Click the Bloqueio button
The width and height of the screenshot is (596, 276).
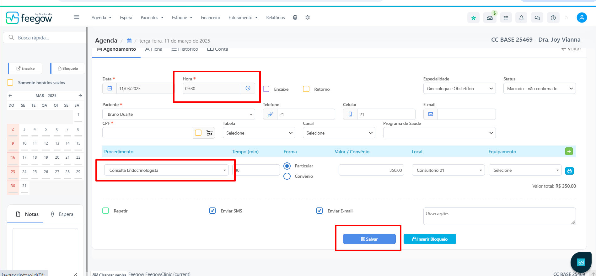[x=68, y=68]
